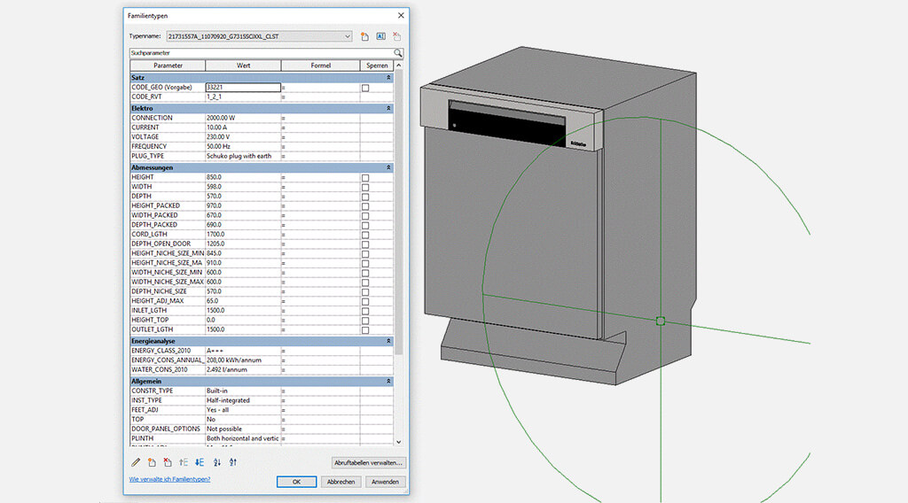
Task: Check the lock box for CORD_LGTH
Action: point(365,235)
